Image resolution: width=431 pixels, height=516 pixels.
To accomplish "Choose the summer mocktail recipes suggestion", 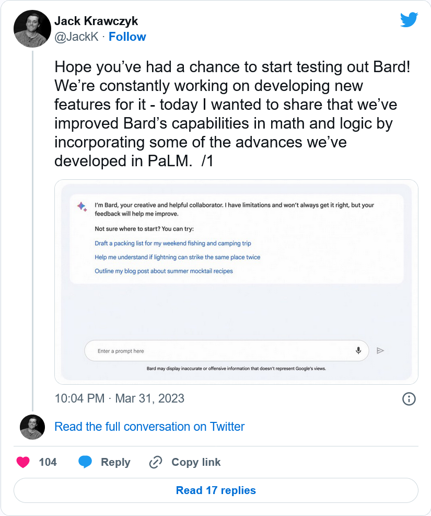I will (x=164, y=271).
